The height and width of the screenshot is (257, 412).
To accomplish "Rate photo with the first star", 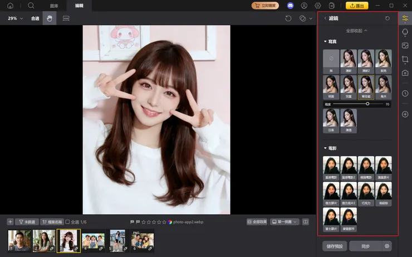I will tap(144, 222).
